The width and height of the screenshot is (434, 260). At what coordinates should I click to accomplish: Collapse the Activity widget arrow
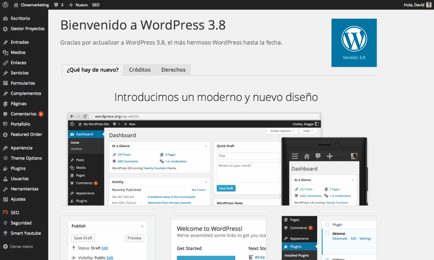click(206, 182)
